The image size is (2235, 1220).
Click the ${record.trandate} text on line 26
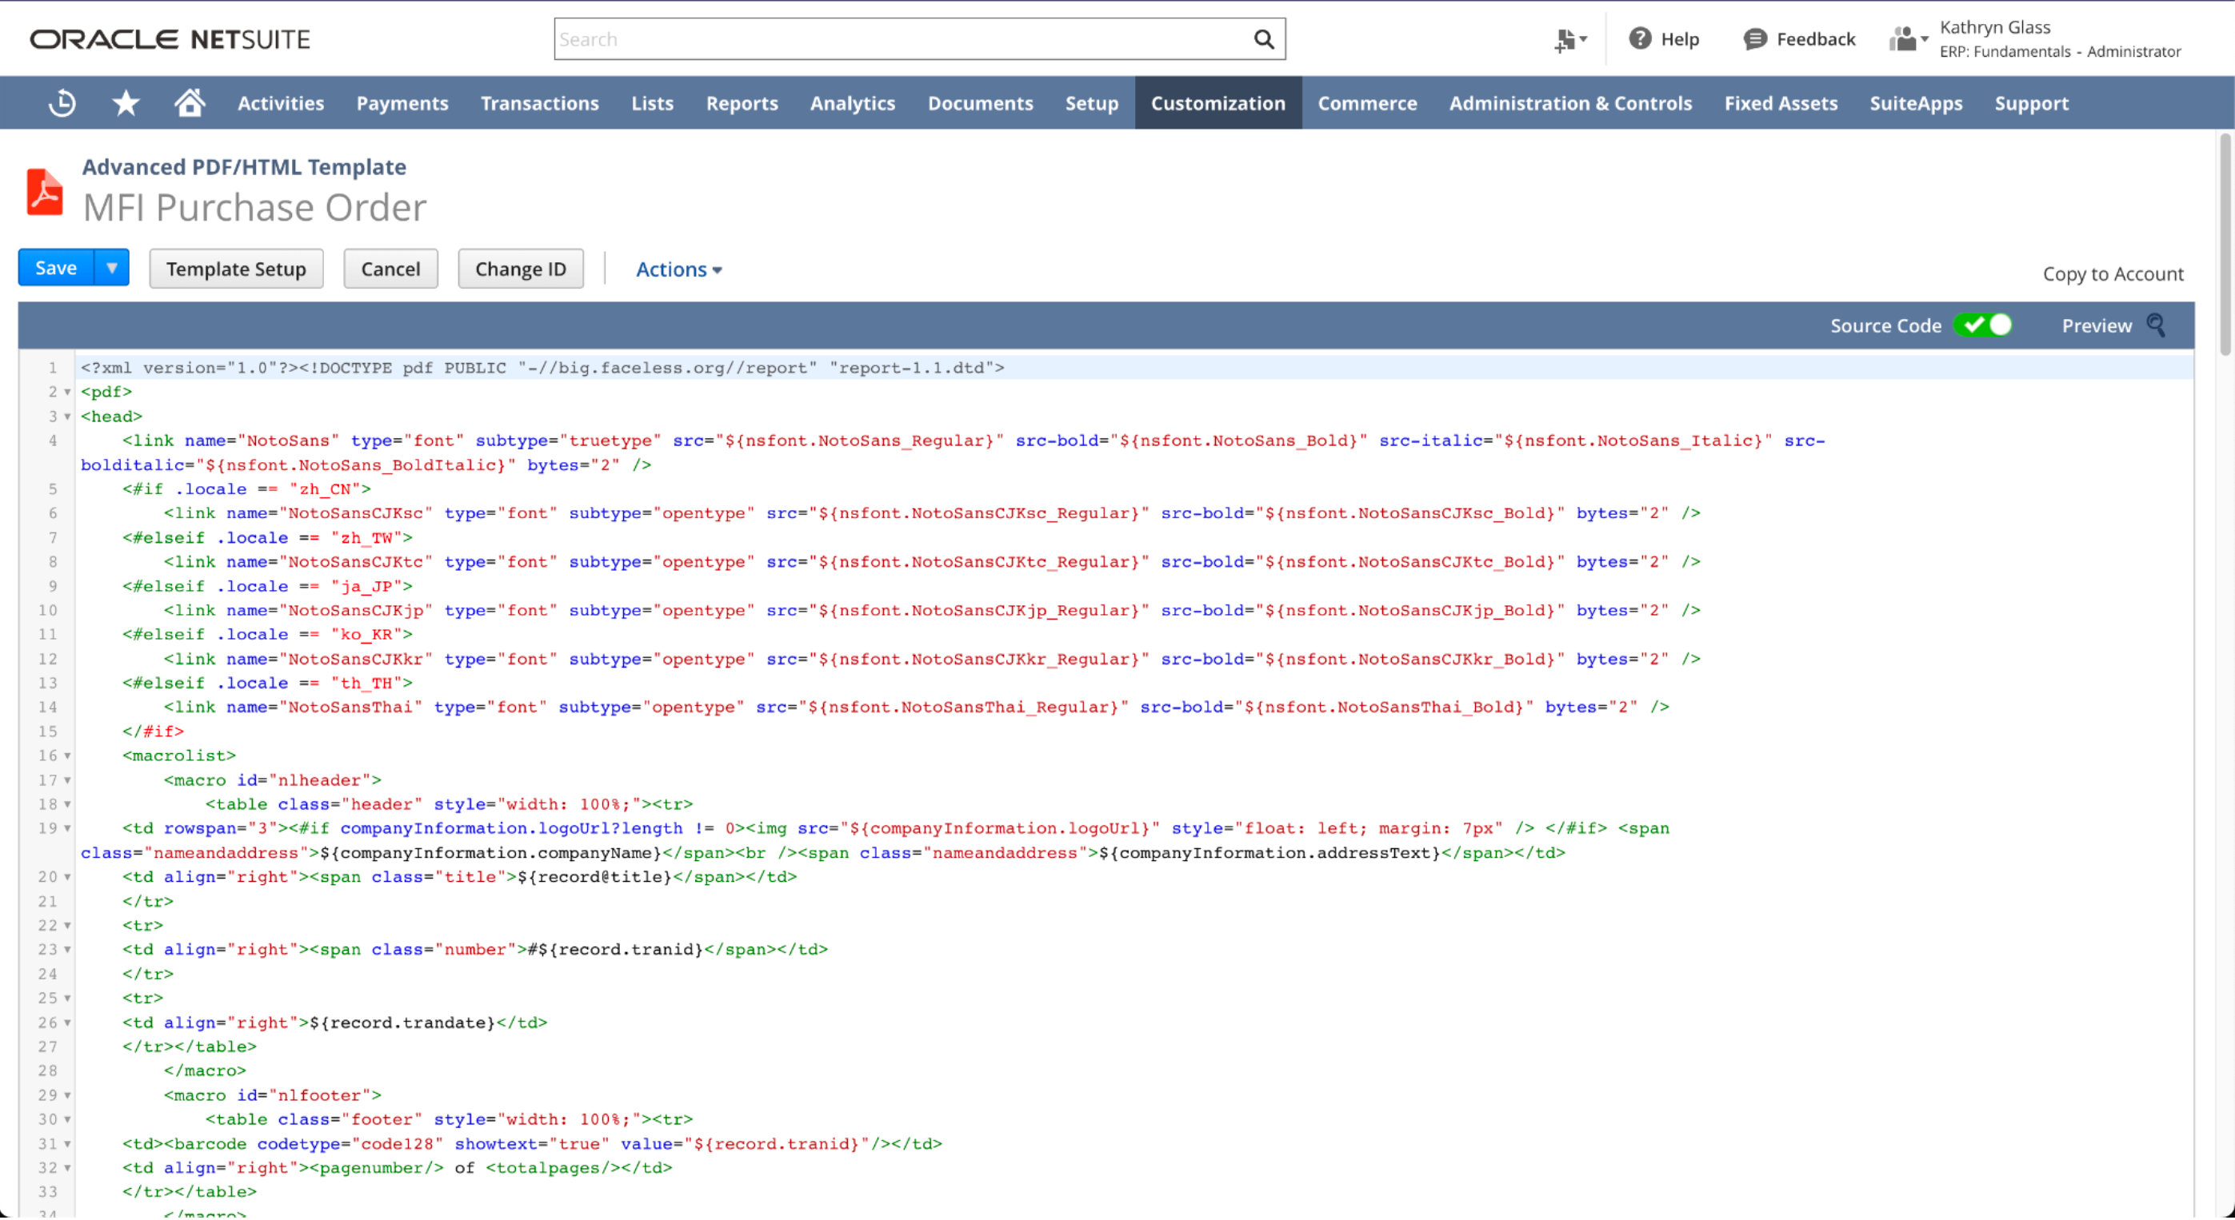pyautogui.click(x=402, y=1023)
